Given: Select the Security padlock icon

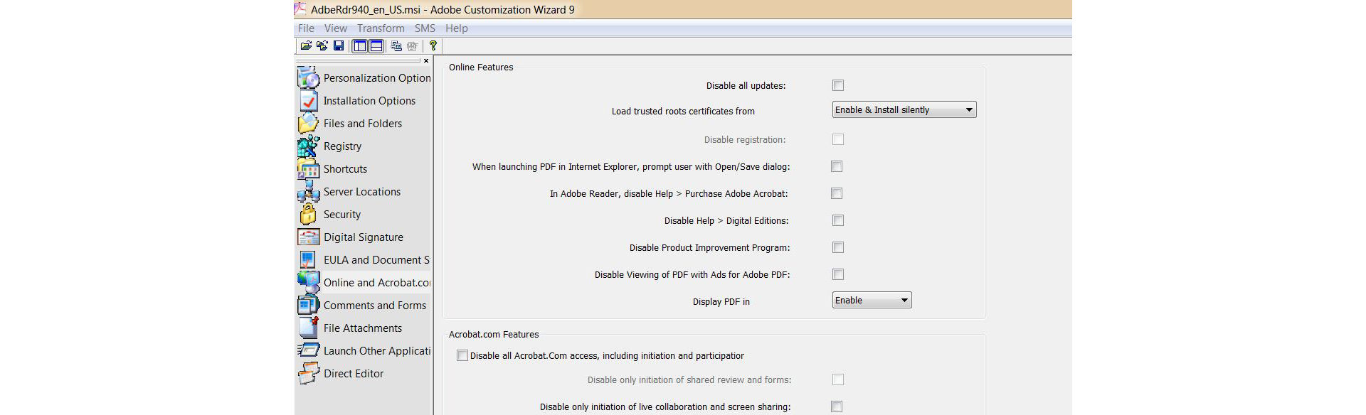Looking at the screenshot, I should point(308,214).
